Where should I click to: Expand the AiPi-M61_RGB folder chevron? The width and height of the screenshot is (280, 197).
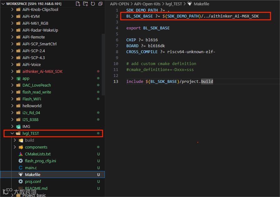coord(12,23)
